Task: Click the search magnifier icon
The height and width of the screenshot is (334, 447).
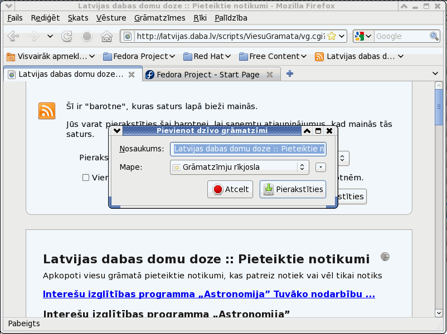Action: point(434,36)
